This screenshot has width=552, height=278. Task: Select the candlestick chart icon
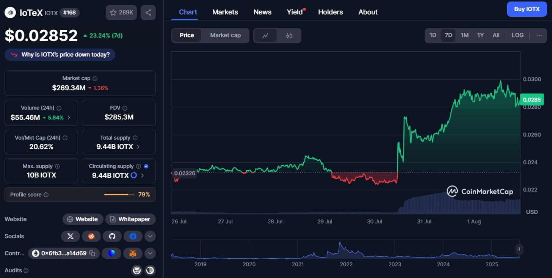[x=289, y=35]
